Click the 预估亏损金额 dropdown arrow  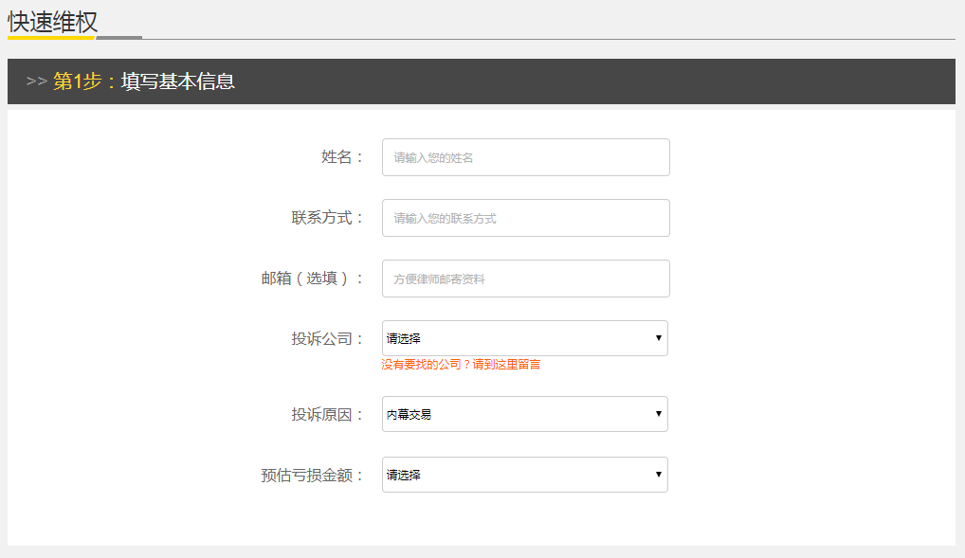click(x=658, y=475)
